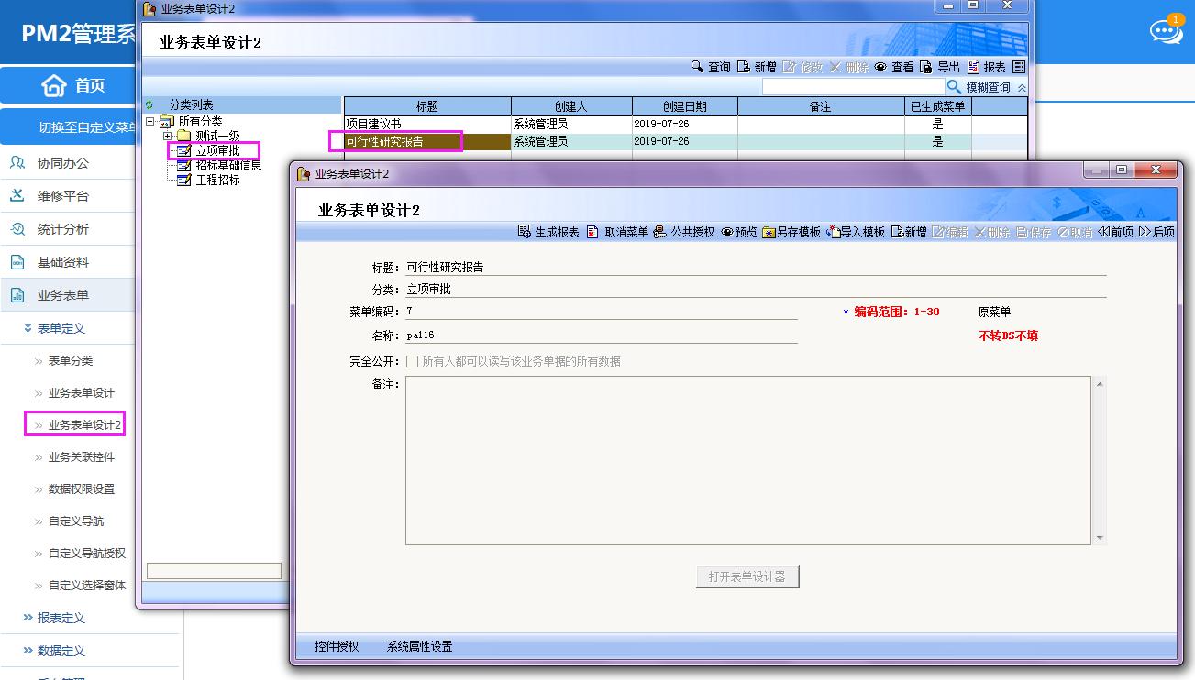Open the 控件授权 tab
The image size is (1195, 680).
pos(337,646)
